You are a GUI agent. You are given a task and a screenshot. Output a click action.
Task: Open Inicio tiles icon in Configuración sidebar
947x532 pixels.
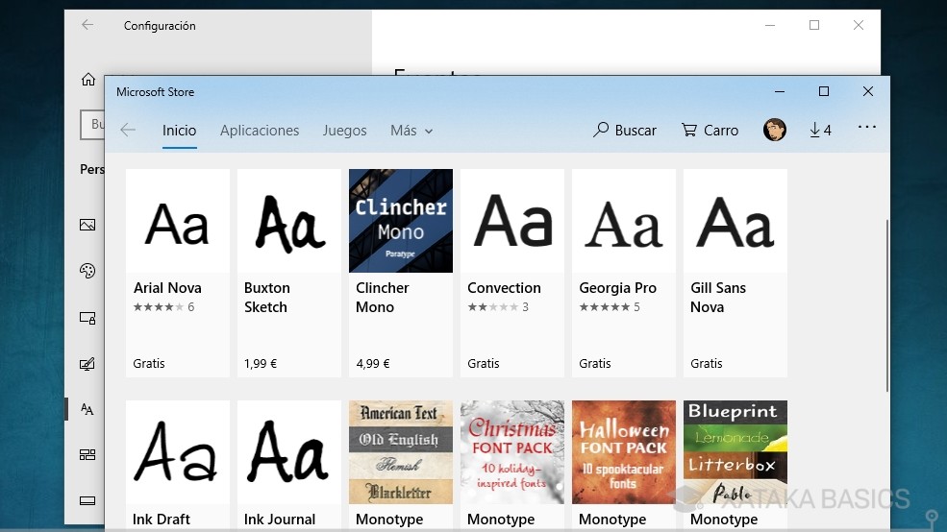click(x=87, y=455)
